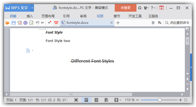
Task: Open the help question mark menu
Action: point(153,8)
